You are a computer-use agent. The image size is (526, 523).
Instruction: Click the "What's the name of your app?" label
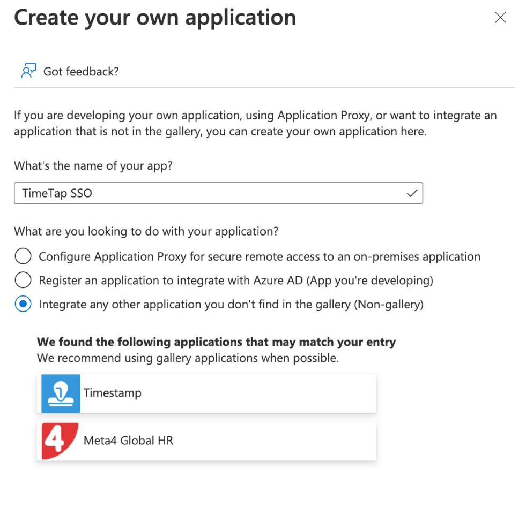93,165
